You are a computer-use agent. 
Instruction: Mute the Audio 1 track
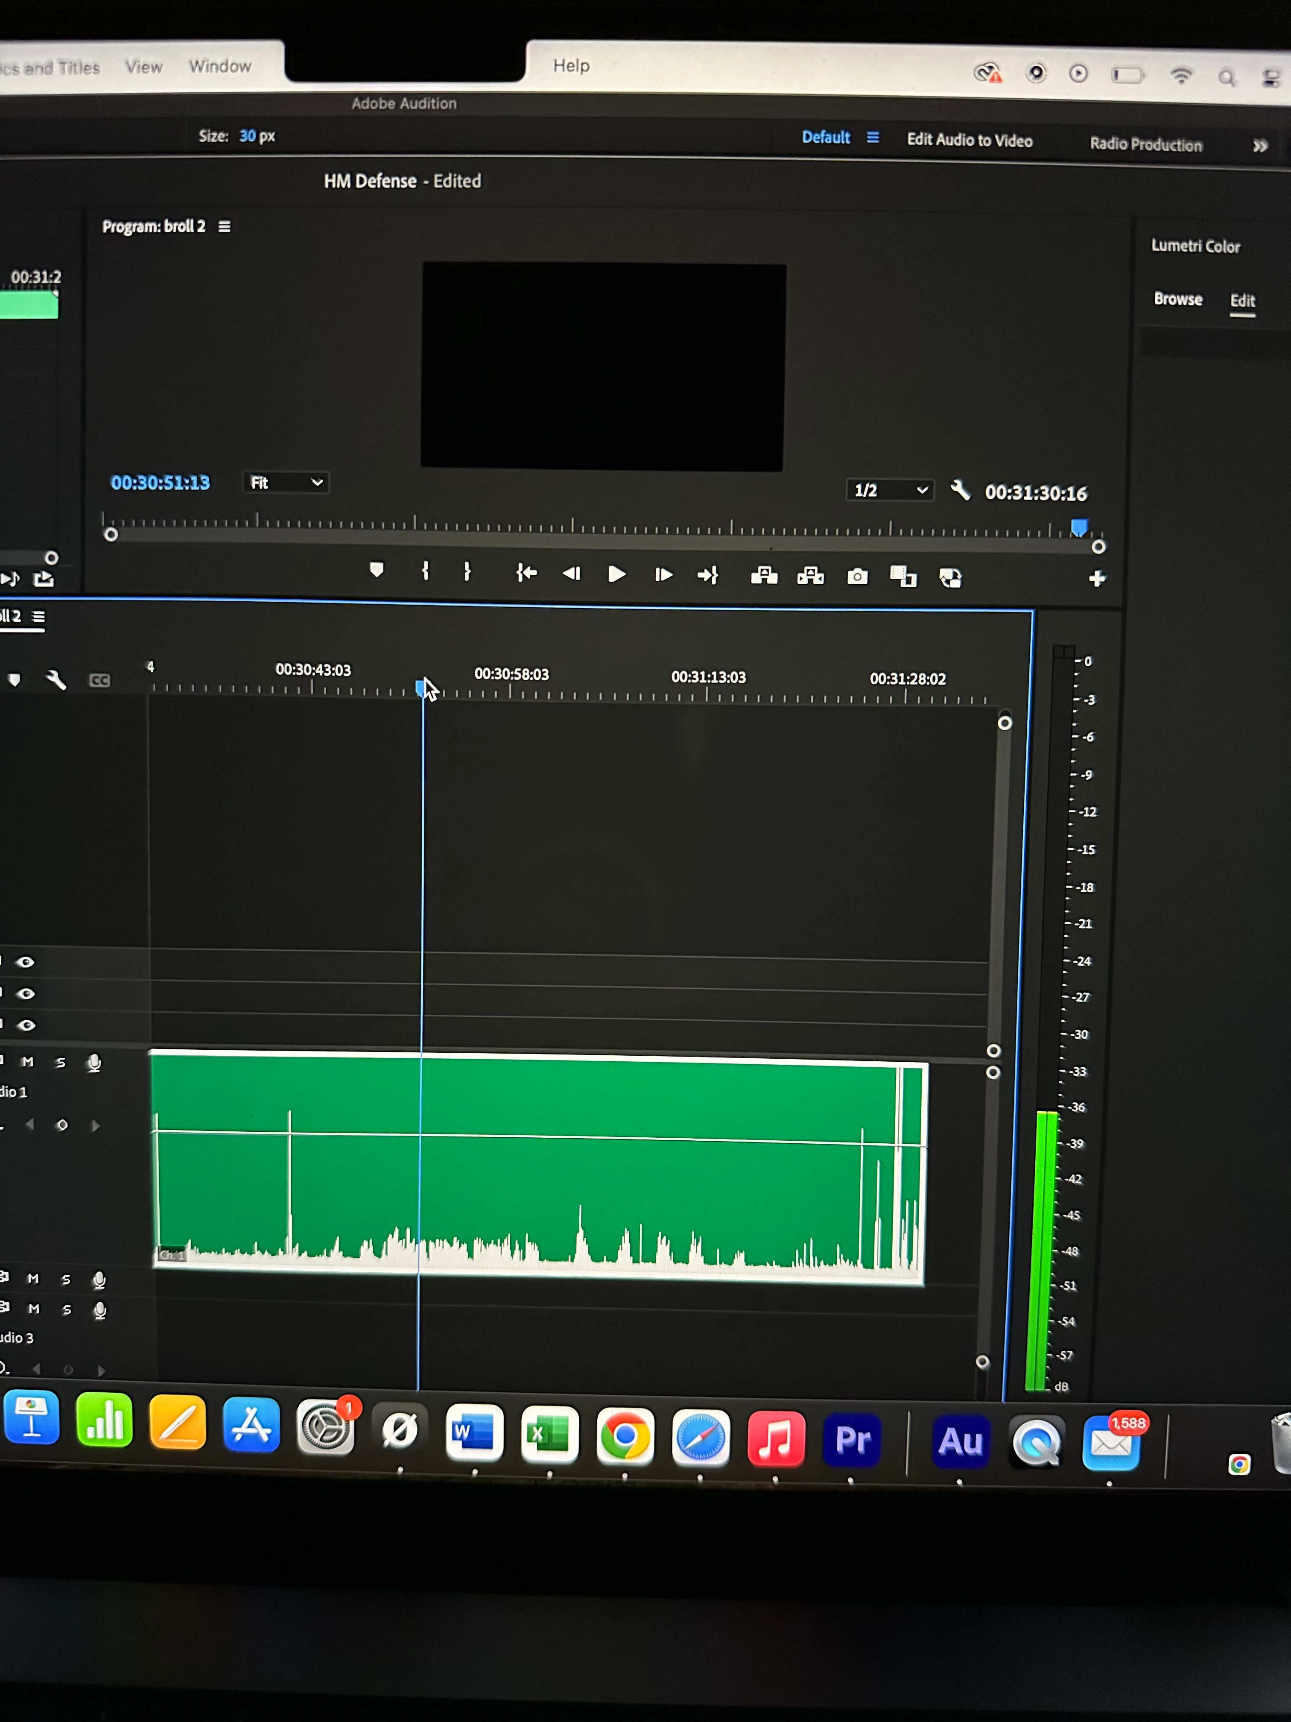click(x=28, y=1062)
